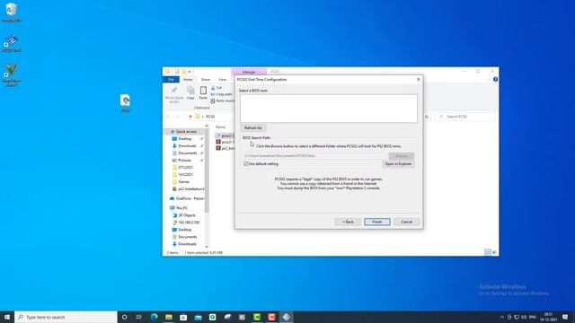Click the Paste icon in Explorer ribbon
This screenshot has width=575, height=323.
click(x=203, y=93)
